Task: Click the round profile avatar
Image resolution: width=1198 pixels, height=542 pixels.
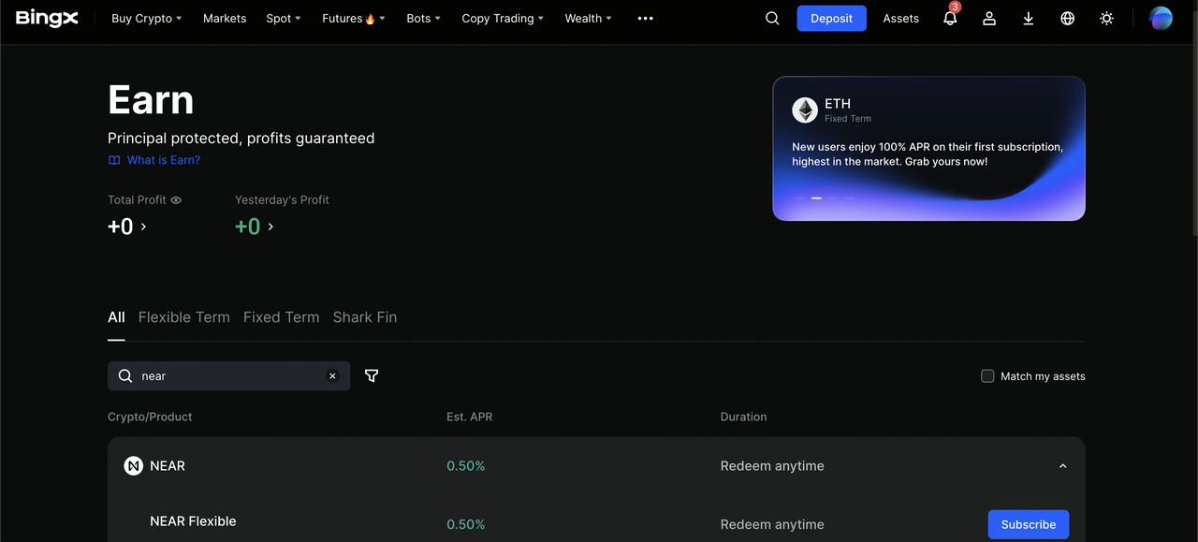Action: [1161, 19]
